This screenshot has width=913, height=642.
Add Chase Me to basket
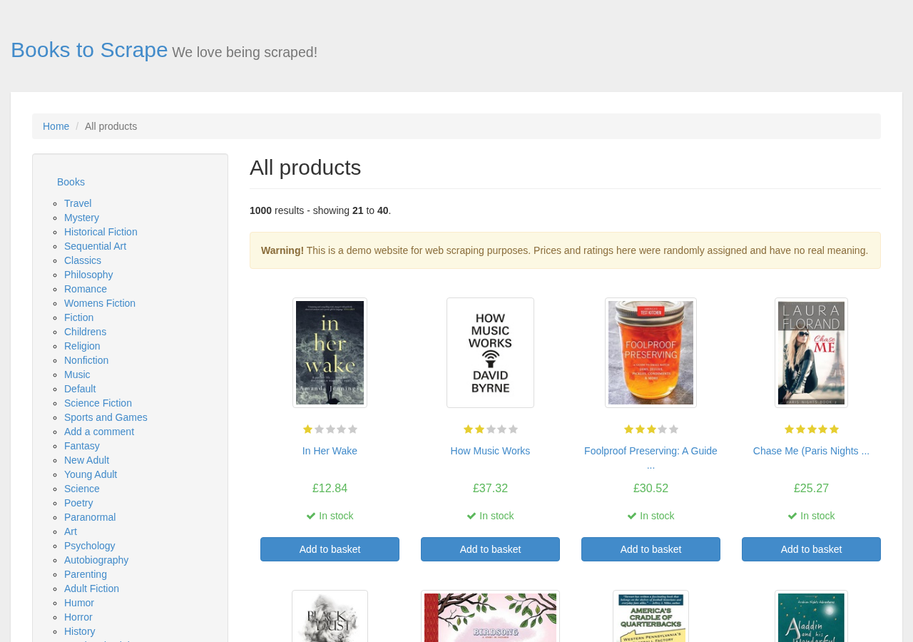pos(811,549)
